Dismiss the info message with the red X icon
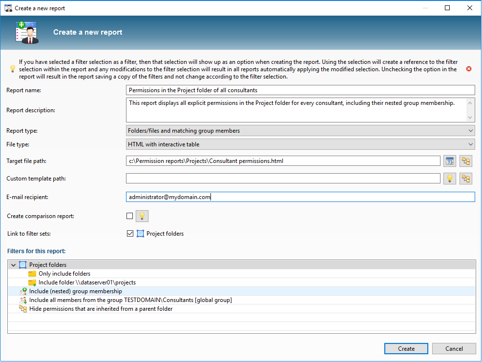The width and height of the screenshot is (482, 362). 469,69
